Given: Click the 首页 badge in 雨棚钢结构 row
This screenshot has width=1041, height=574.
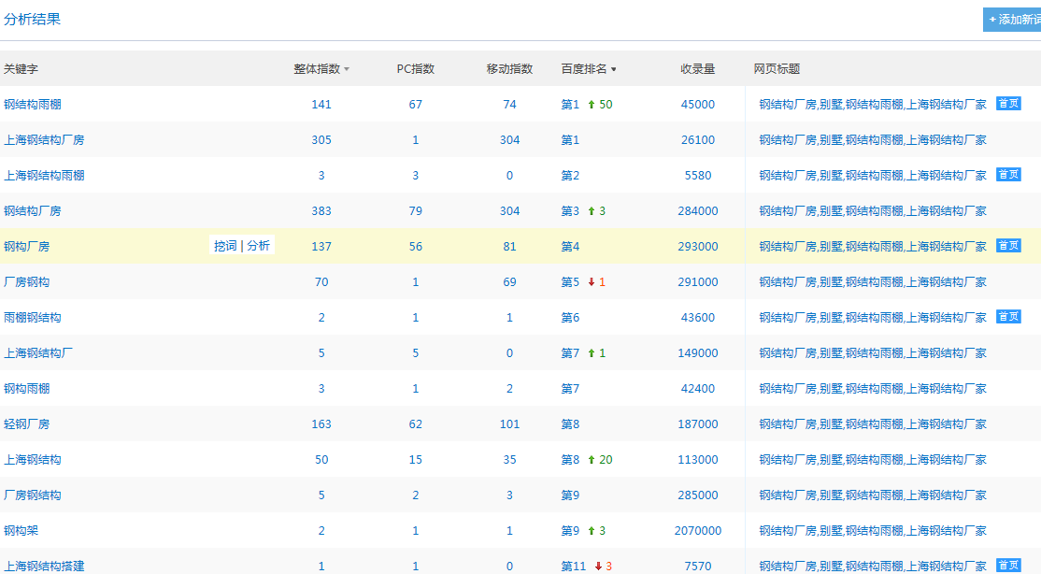Looking at the screenshot, I should [1007, 317].
